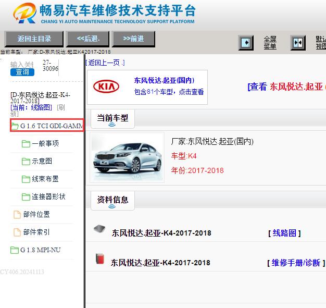Click the G 1.8 MPI-NU folder icon
Viewport: 326px width, 308px height.
15,250
